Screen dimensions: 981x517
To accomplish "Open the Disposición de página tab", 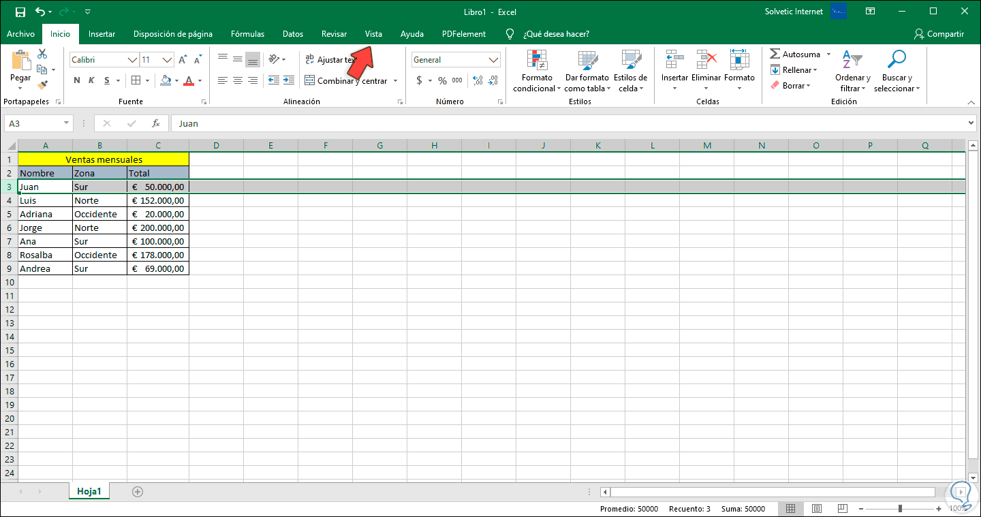I will [173, 34].
